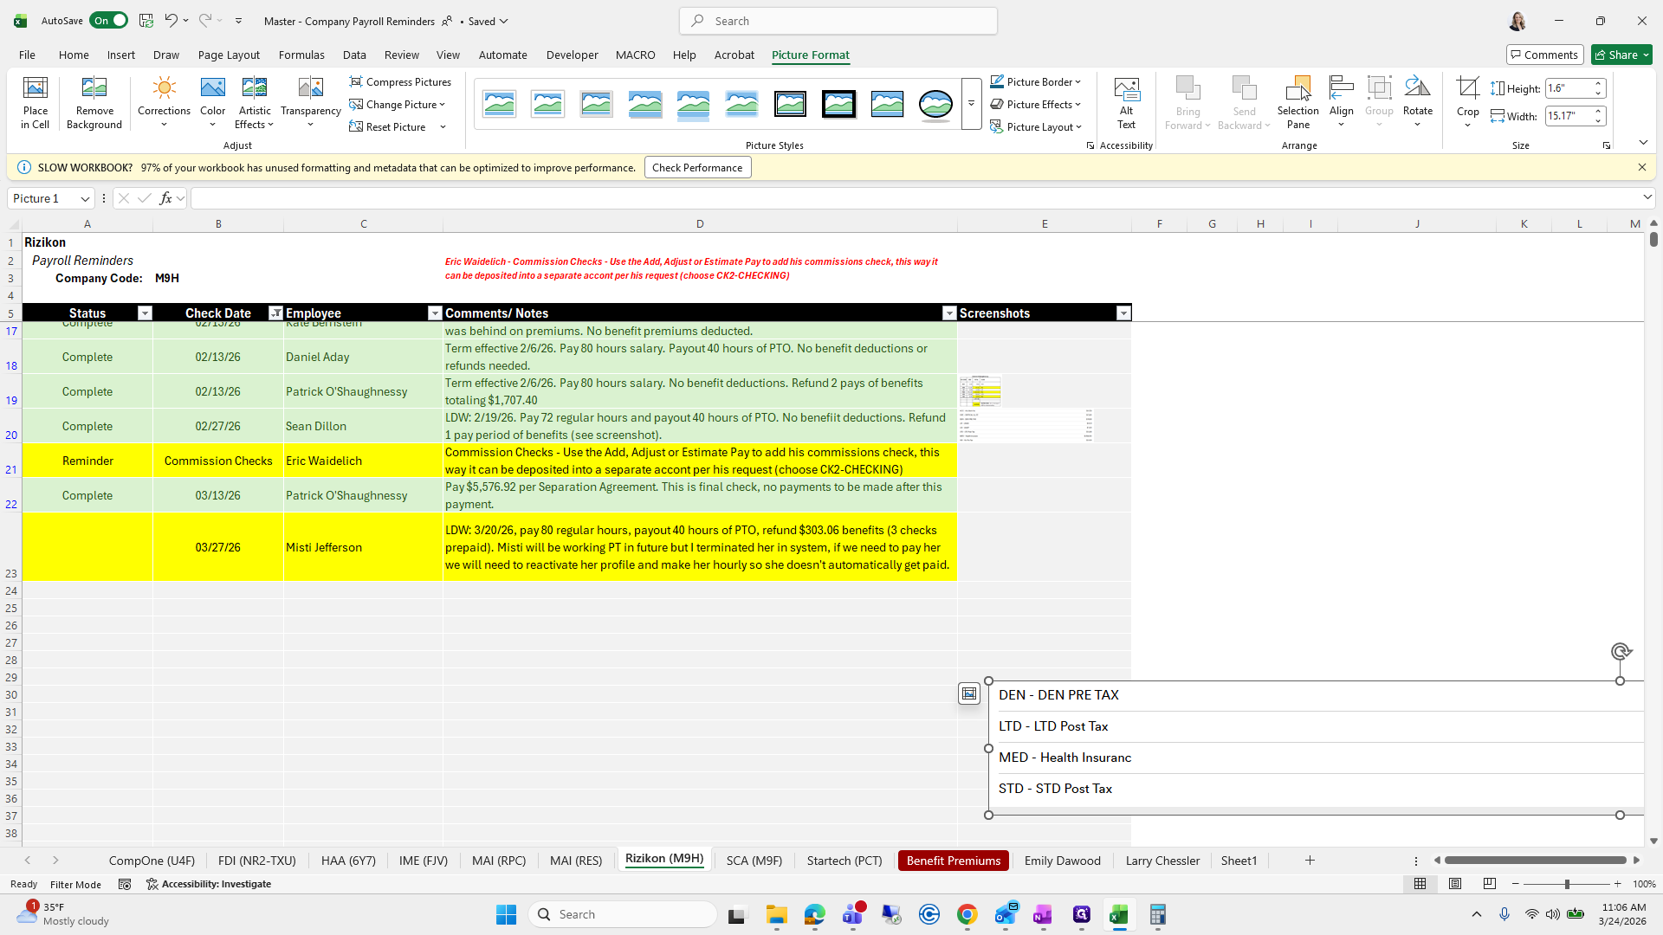
Task: Click the Check Performance button
Action: pos(697,168)
